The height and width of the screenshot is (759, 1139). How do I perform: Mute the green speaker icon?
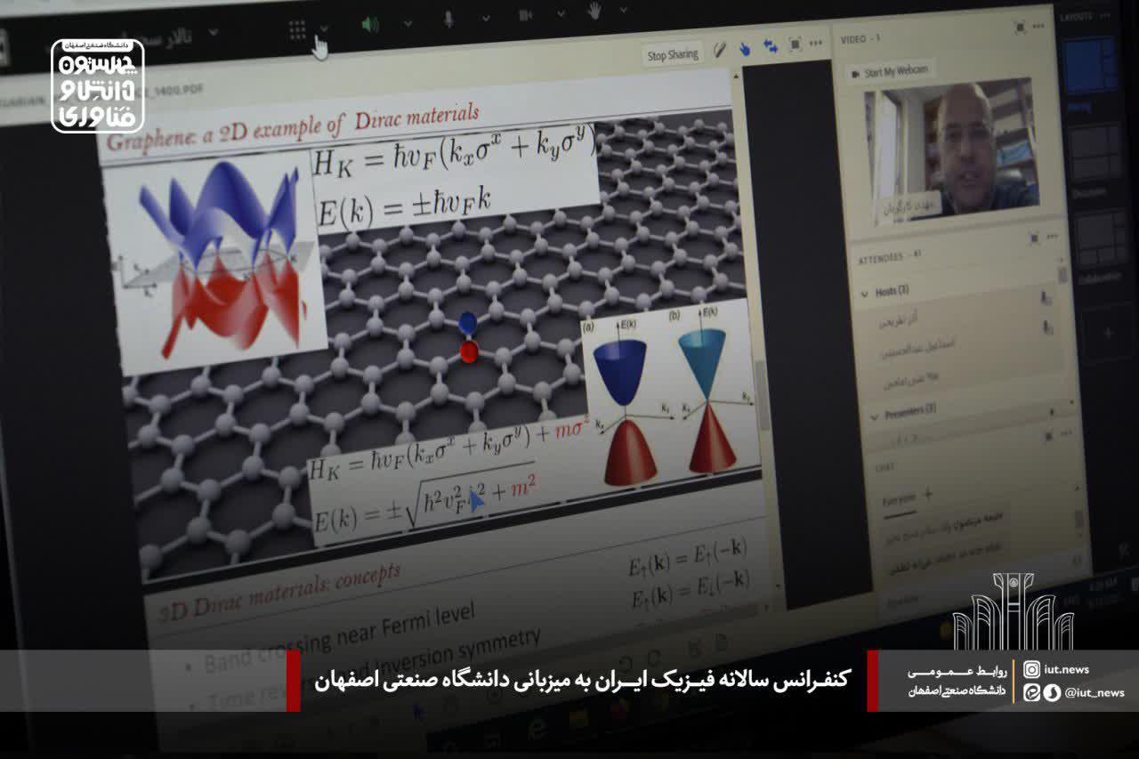pyautogui.click(x=370, y=24)
